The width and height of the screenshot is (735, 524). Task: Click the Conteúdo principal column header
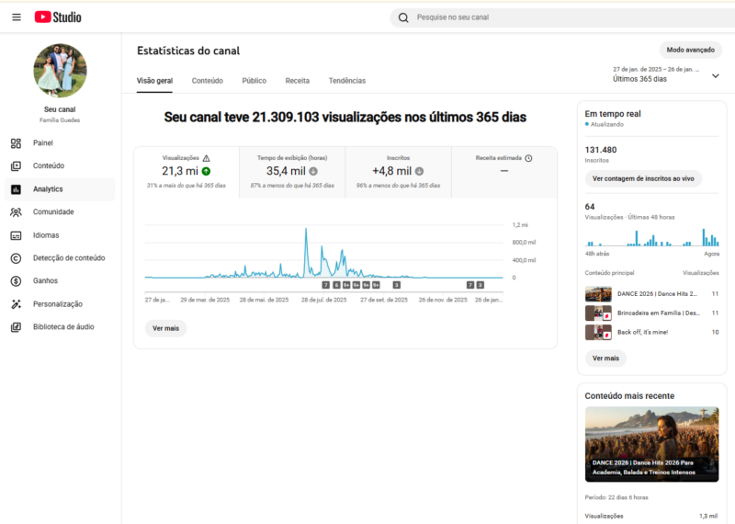(609, 273)
